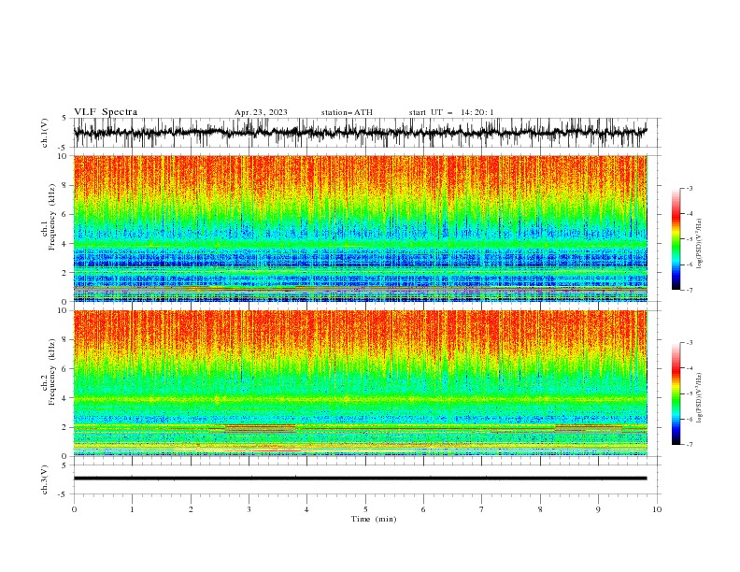The image size is (740, 572).
Task: Click the time-axis tick label "10"
Action: (657, 509)
